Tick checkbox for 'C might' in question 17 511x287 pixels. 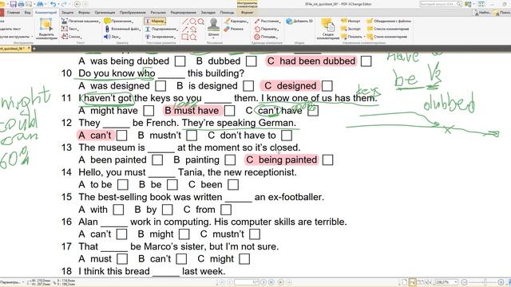pos(244,259)
